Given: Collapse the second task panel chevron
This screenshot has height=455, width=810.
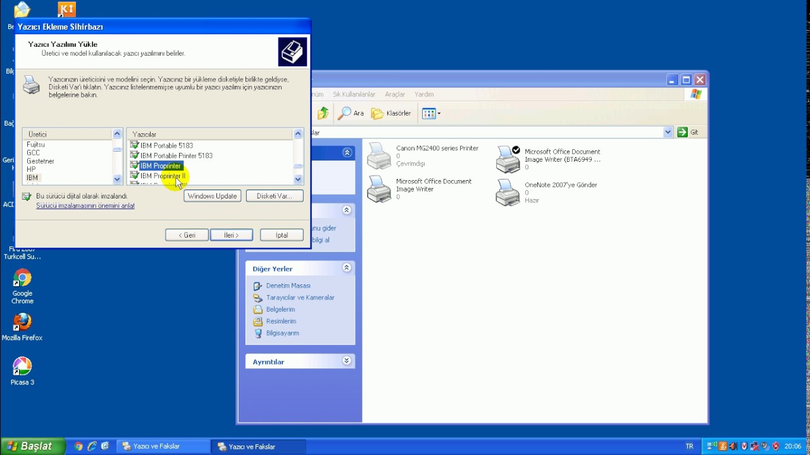Looking at the screenshot, I should [x=347, y=210].
